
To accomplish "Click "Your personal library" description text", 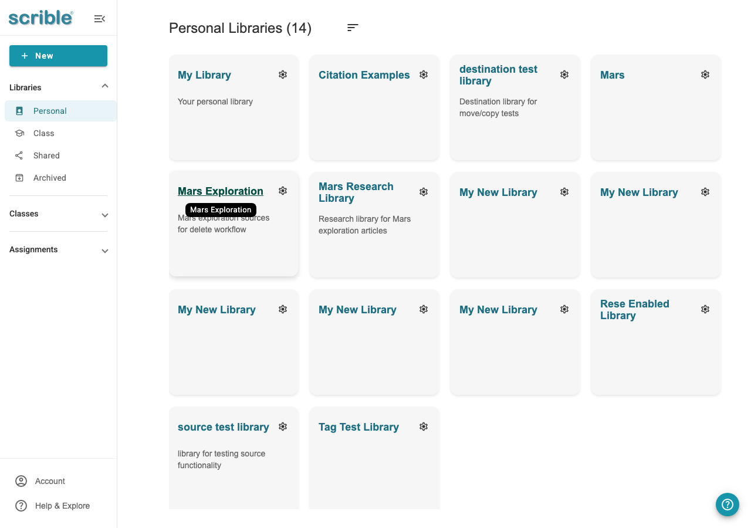I will coord(215,101).
